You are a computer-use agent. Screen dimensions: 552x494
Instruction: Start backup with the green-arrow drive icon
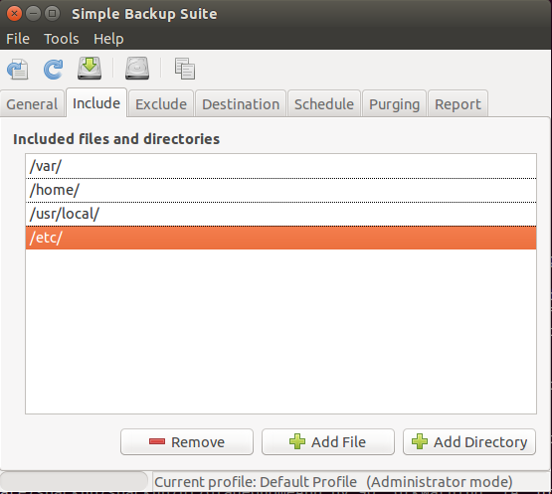[x=90, y=68]
